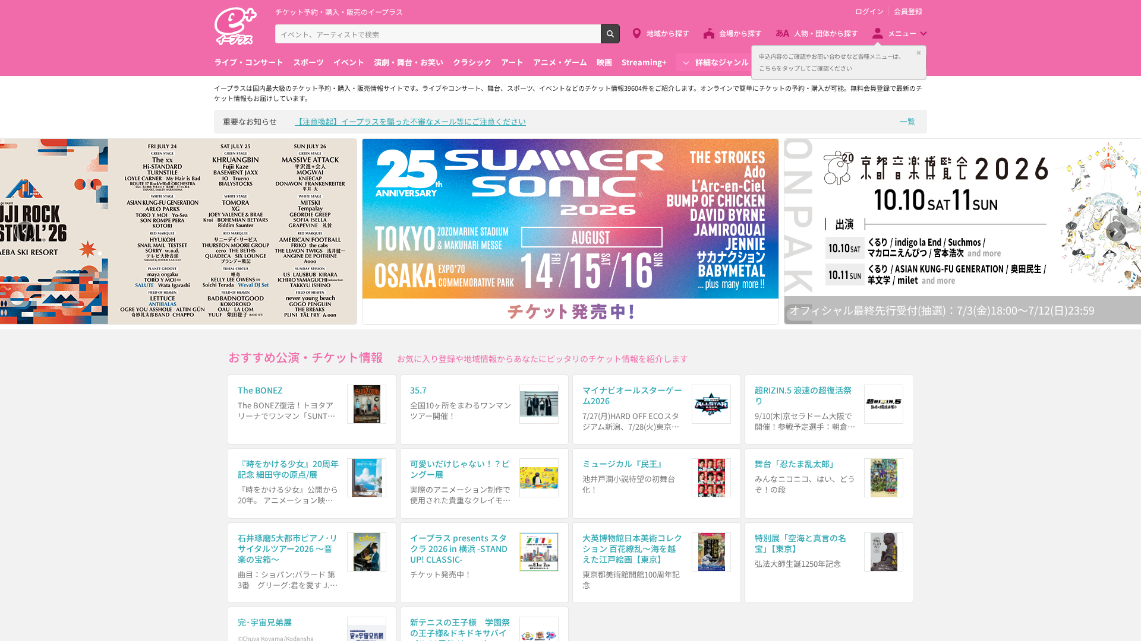This screenshot has height=641, width=1141.
Task: Open ライブ・コンサート category
Action: [x=248, y=62]
